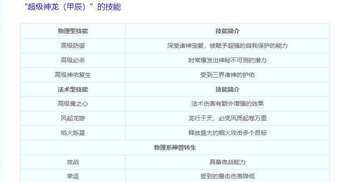The image size is (340, 182).
Task: Click description 时常爆发出神秘不可测的潜力
Action: click(x=228, y=60)
